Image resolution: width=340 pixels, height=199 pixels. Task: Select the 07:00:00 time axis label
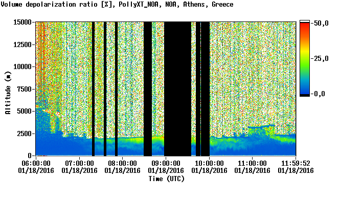79,163
